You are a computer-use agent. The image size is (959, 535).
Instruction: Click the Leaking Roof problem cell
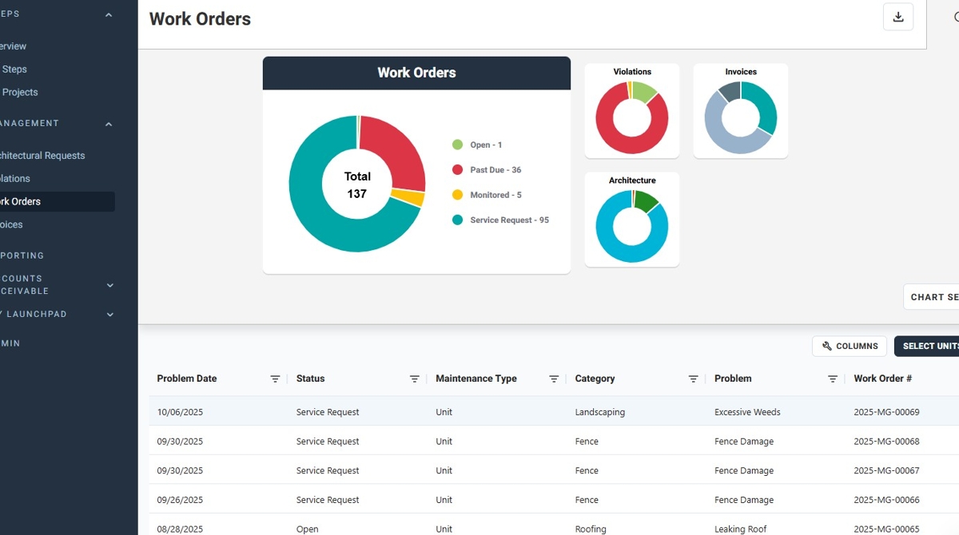click(741, 529)
